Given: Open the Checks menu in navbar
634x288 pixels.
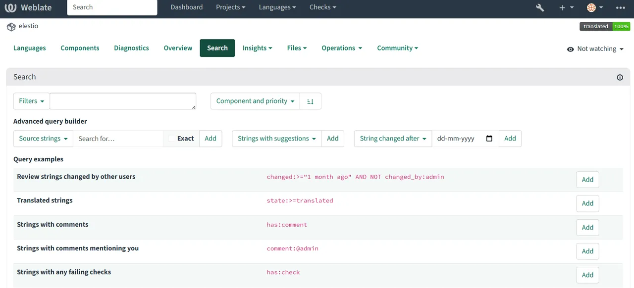Looking at the screenshot, I should 323,7.
